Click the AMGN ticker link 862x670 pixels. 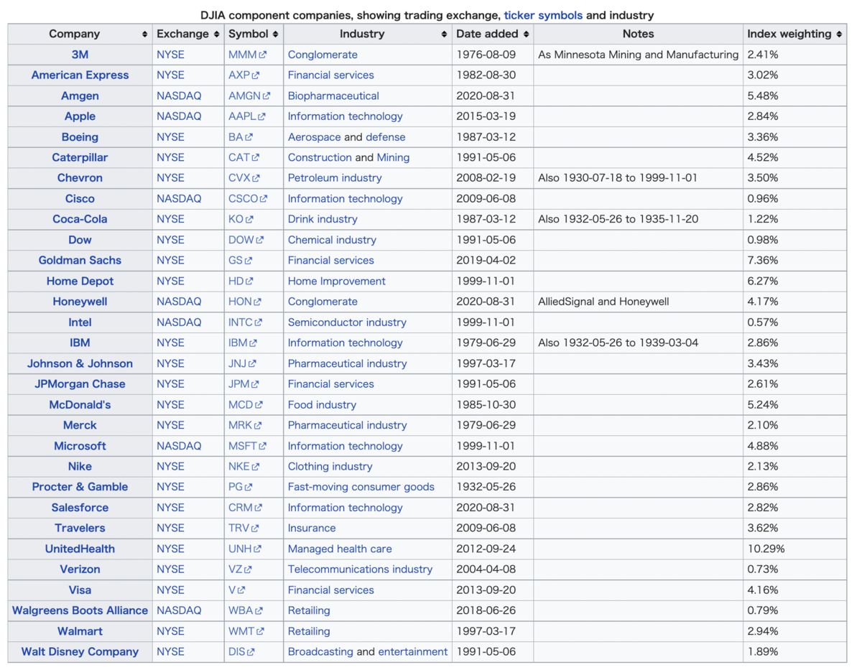(249, 96)
